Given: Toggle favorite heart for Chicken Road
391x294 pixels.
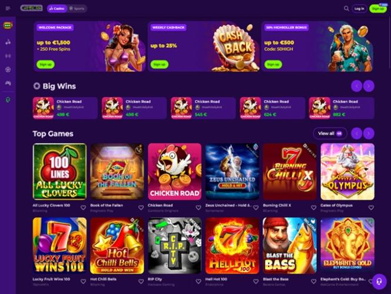Looking at the screenshot, I should 198,207.
